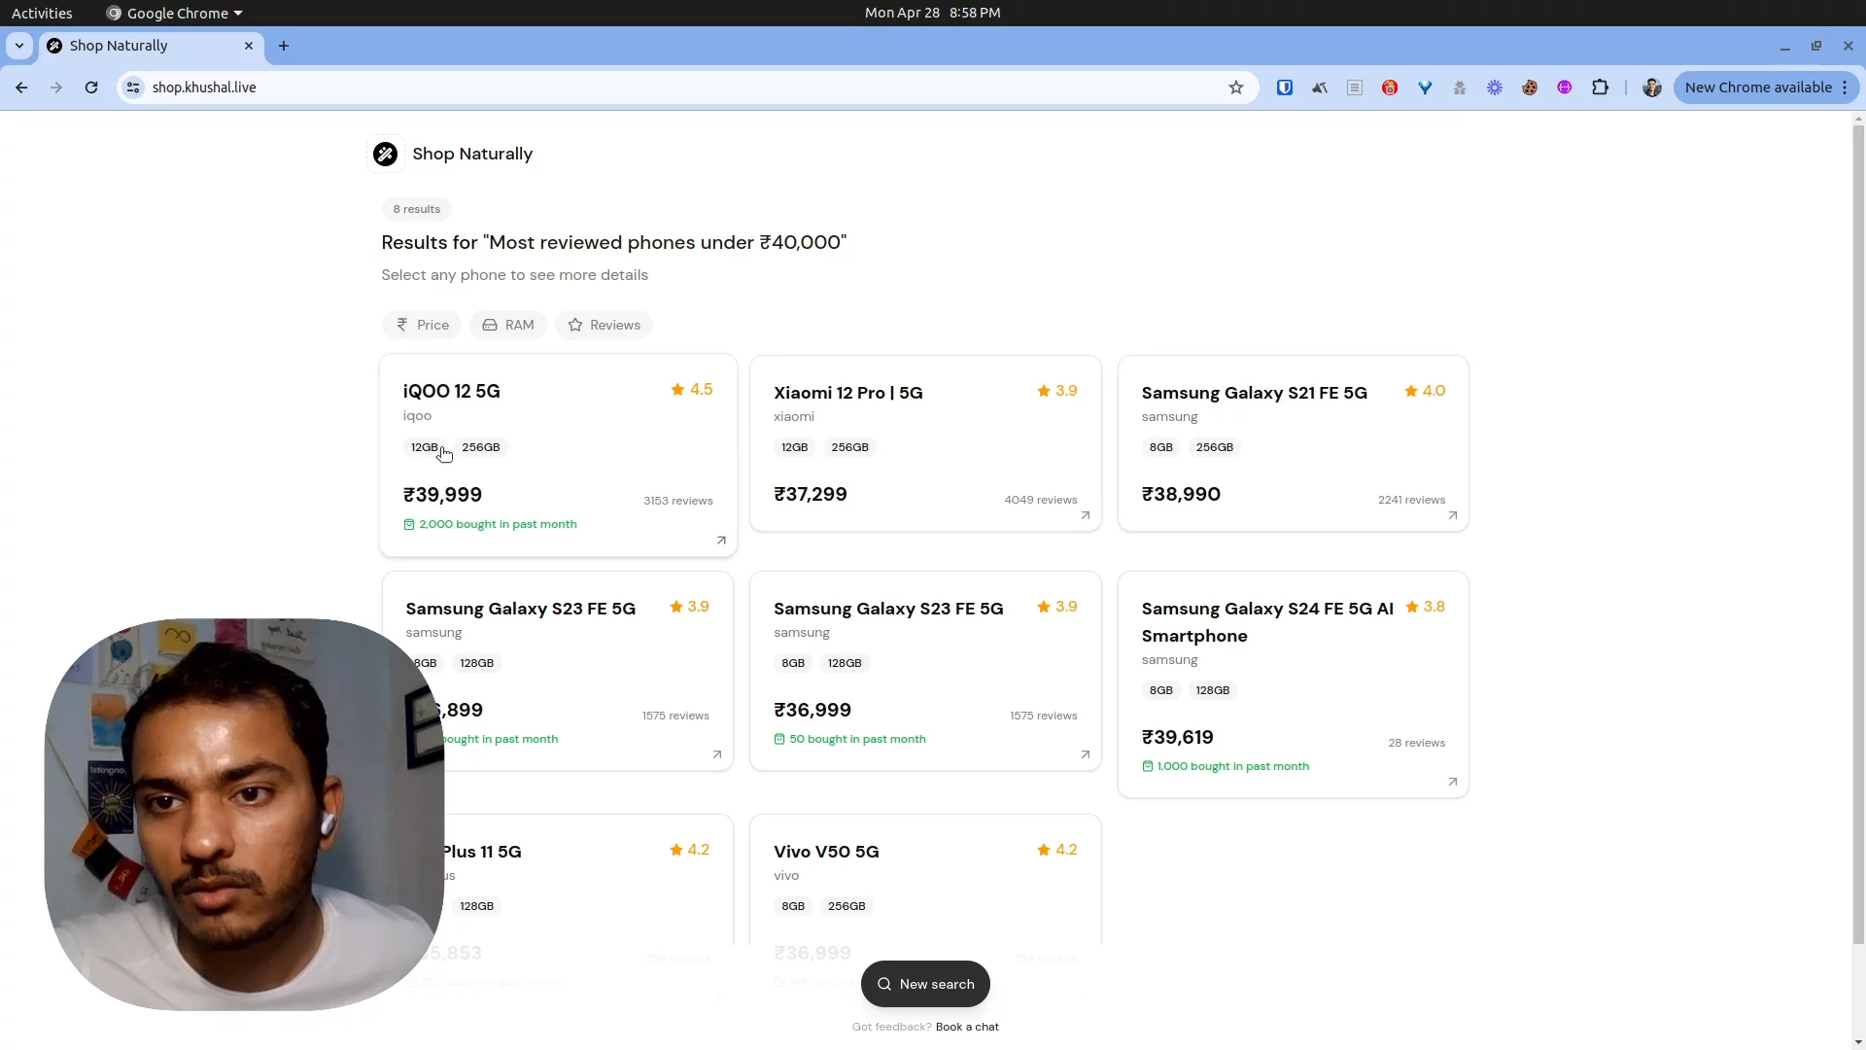Select the Vivo V50 5G title
The width and height of the screenshot is (1866, 1050).
826,852
